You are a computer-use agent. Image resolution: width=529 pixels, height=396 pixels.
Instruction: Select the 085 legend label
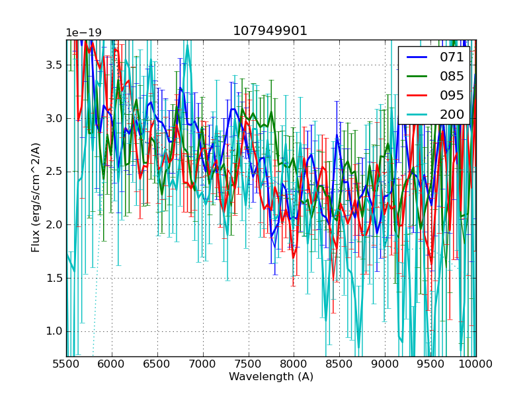pyautogui.click(x=452, y=76)
